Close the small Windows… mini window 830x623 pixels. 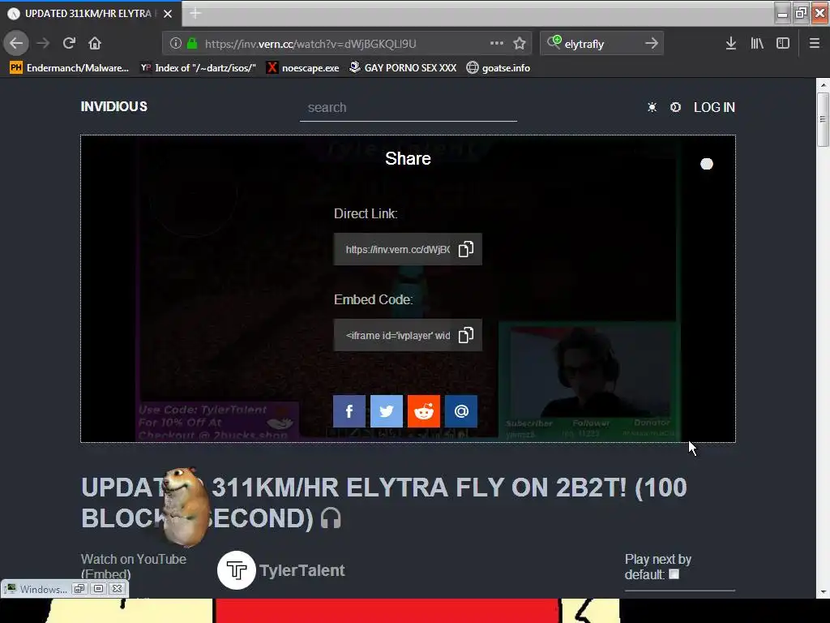point(117,589)
